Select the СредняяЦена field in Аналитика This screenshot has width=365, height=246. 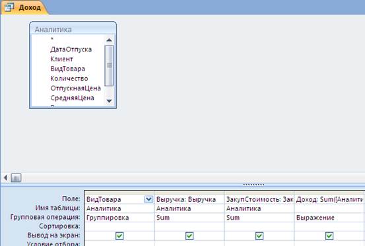coord(73,98)
